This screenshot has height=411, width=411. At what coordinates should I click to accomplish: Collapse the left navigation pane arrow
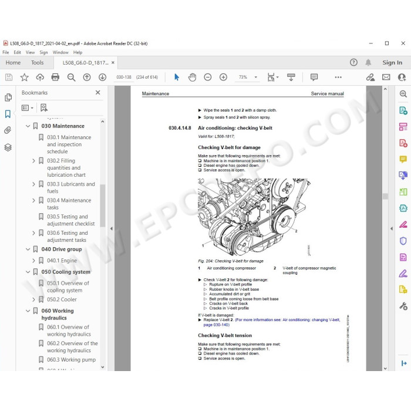tap(112, 228)
